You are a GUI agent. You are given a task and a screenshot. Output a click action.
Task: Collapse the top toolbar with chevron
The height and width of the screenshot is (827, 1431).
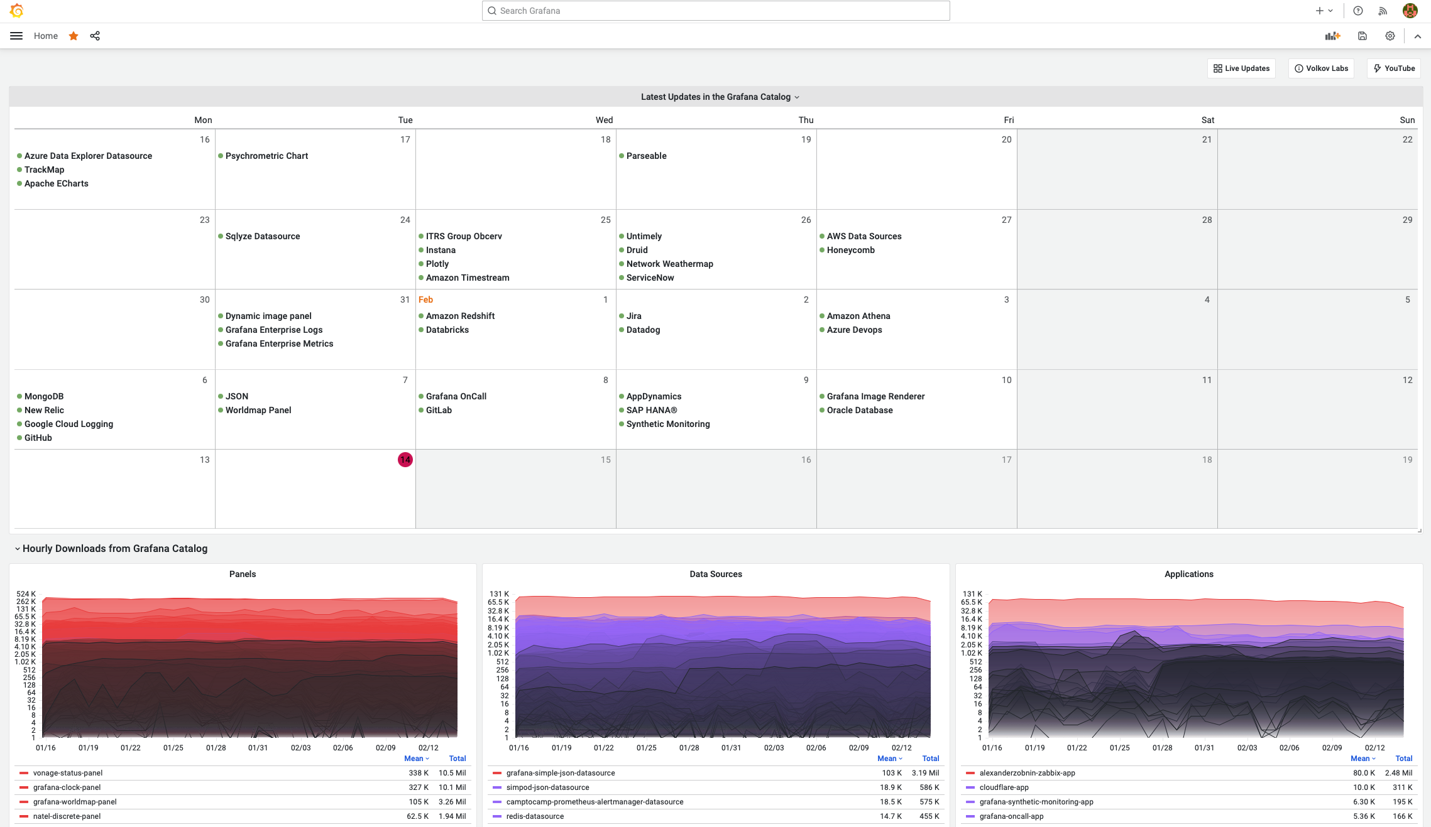(1418, 36)
